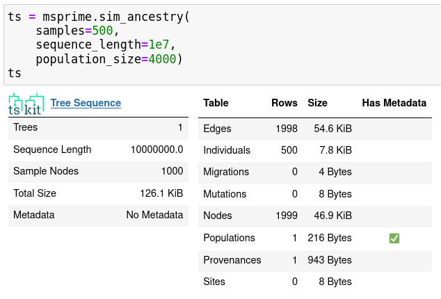Click the tskit logo icon
This screenshot has width=441, height=299.
point(26,104)
